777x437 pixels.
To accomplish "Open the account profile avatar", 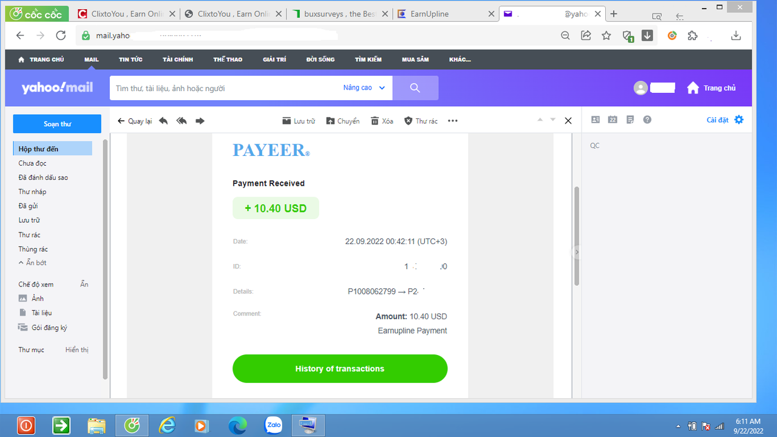I will point(640,88).
